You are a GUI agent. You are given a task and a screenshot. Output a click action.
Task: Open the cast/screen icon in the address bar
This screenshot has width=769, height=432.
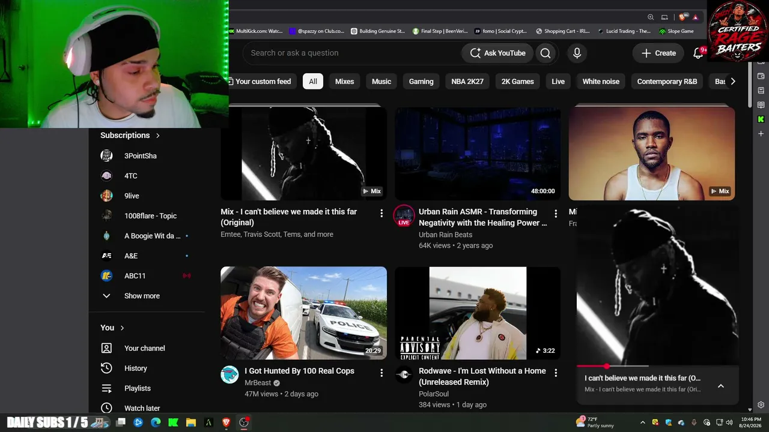664,17
